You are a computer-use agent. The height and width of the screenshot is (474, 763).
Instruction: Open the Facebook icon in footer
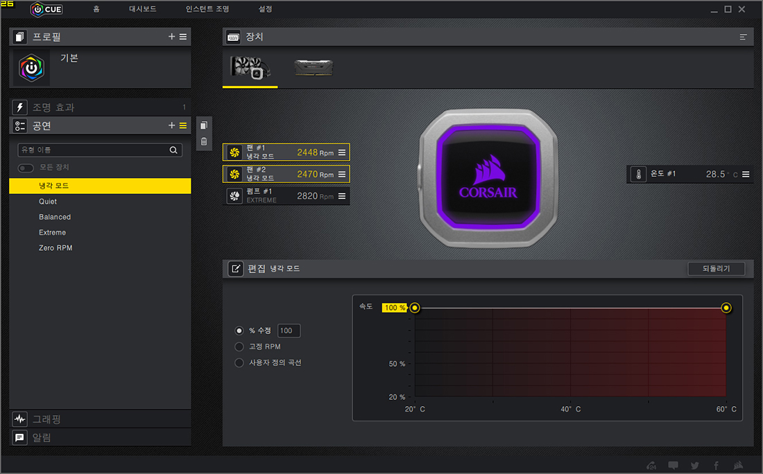tap(717, 465)
